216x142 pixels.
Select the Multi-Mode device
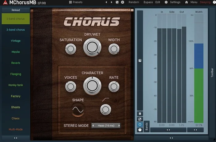[16, 129]
